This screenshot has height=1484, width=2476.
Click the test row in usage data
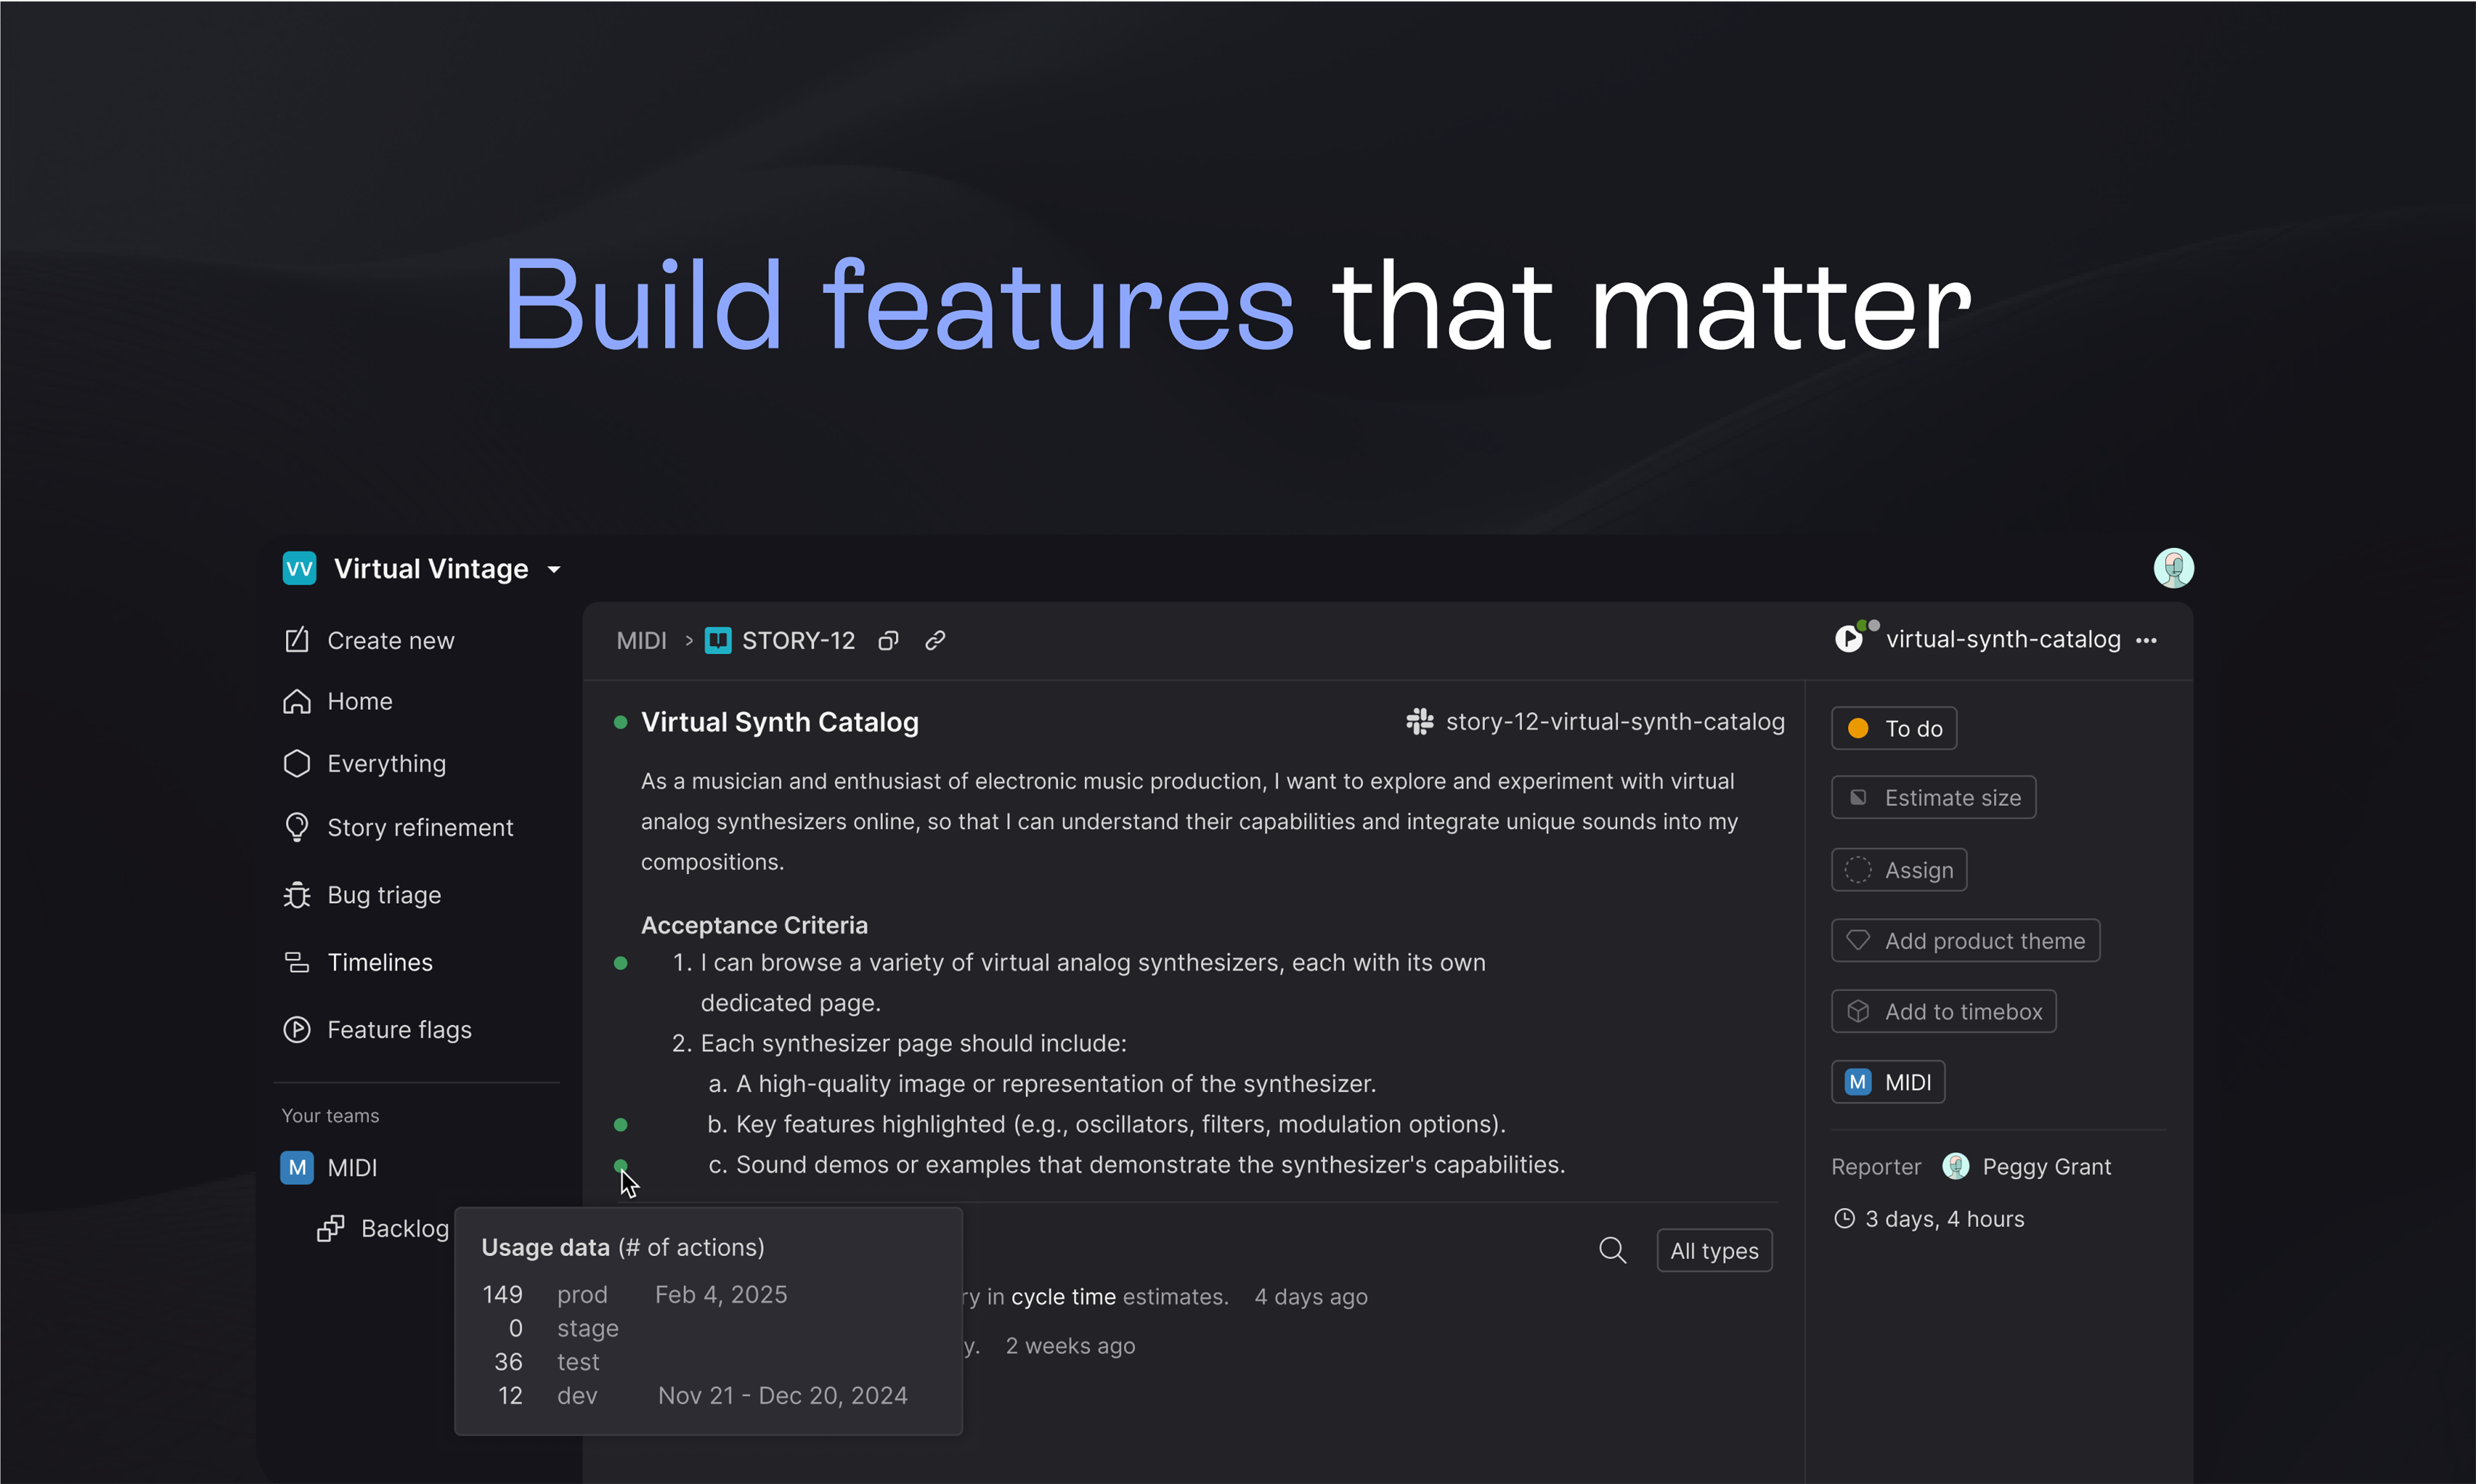coord(547,1362)
